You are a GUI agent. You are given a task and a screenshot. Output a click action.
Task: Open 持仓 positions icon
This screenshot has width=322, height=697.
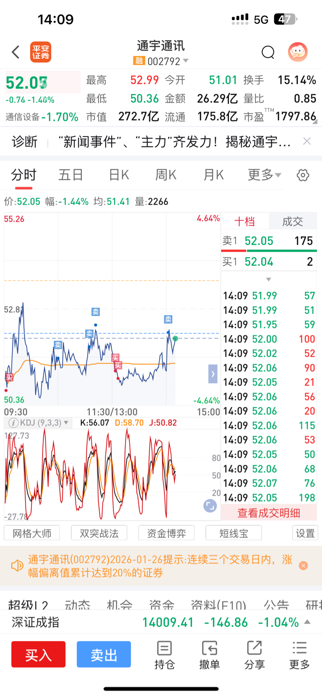click(164, 655)
